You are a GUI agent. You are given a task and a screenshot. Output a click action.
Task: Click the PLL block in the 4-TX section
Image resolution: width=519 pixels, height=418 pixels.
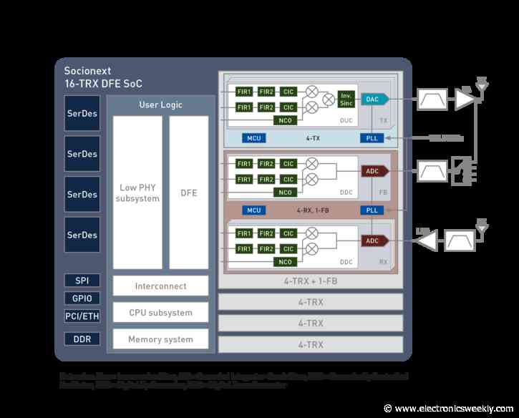[372, 138]
